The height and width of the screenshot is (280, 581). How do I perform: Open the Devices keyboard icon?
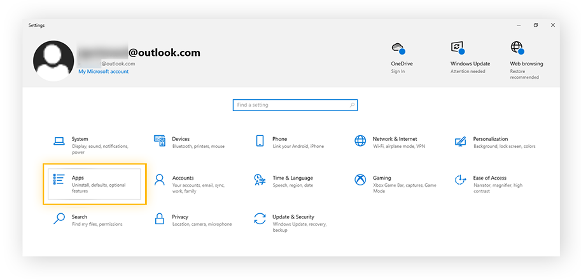tap(160, 141)
